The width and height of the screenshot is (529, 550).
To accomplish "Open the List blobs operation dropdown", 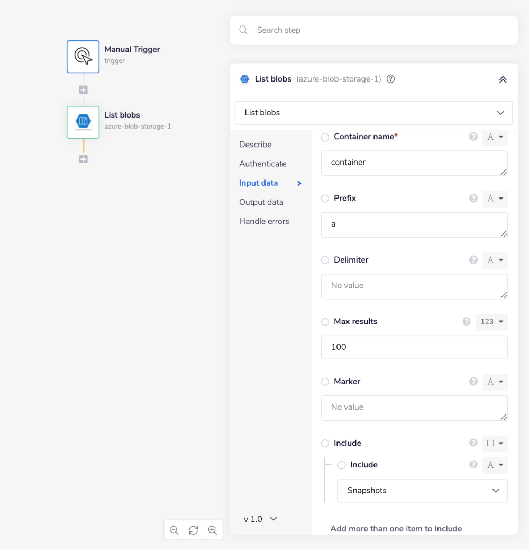I will tap(373, 113).
